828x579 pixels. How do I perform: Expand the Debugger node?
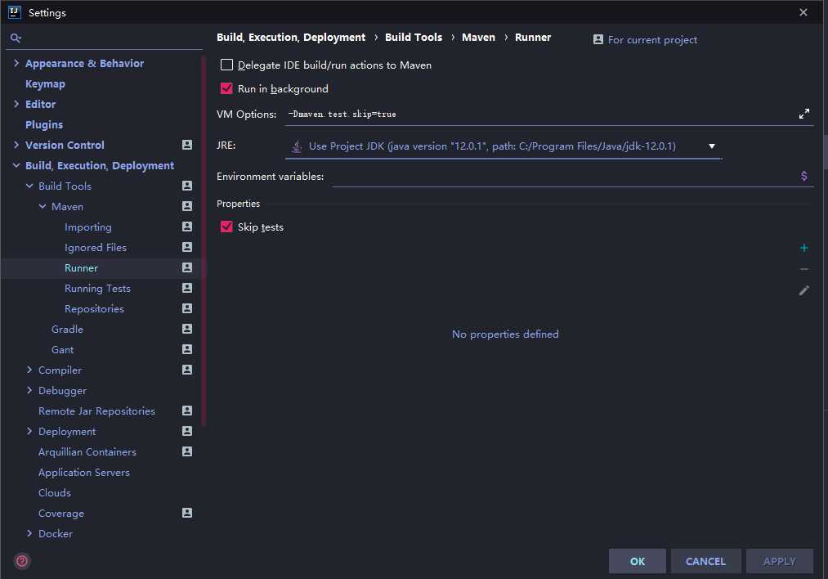coord(29,390)
